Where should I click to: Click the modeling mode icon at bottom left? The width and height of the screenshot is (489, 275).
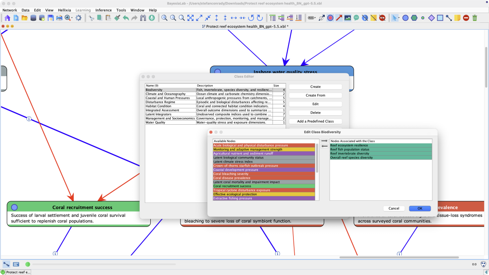point(7,264)
